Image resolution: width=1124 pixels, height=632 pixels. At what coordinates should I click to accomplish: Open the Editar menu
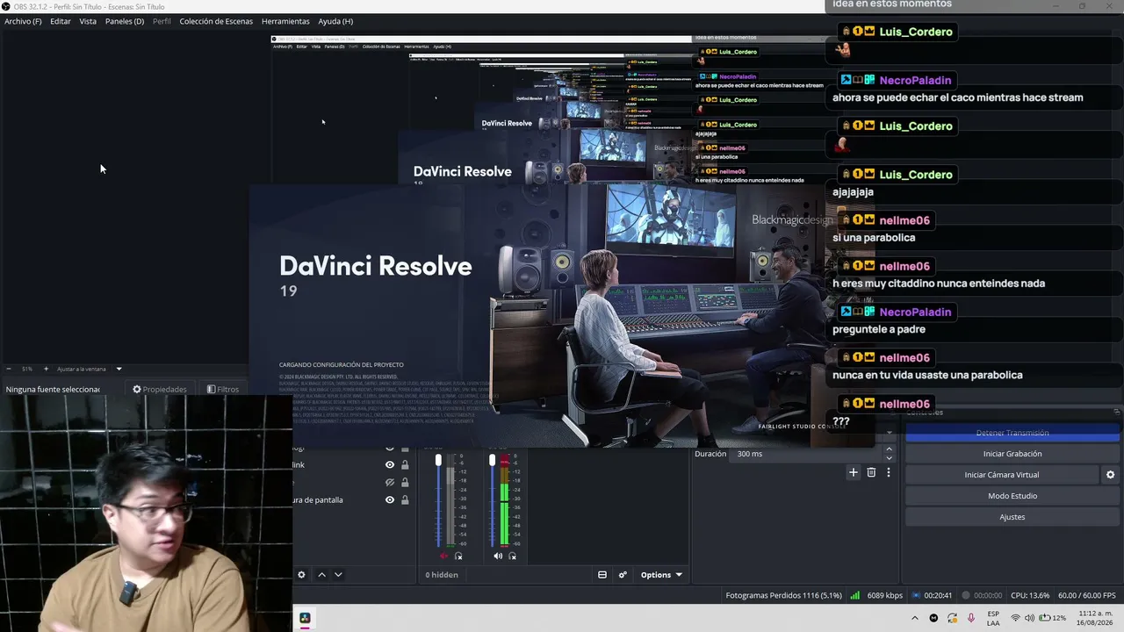point(61,21)
